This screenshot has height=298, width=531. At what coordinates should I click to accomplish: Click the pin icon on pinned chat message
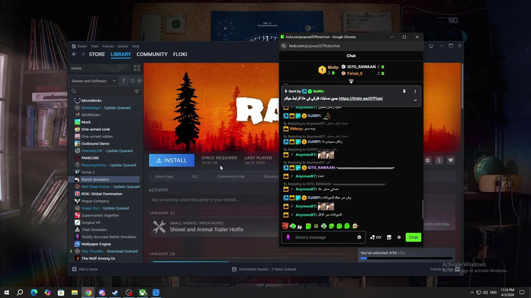[x=404, y=91]
